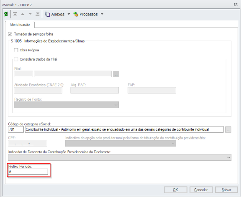This screenshot has height=197, width=241.
Task: Go to previous record arrow
Action: pos(23,14)
